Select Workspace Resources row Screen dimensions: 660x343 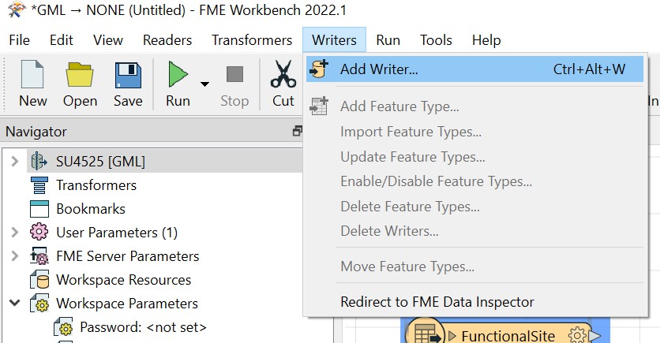(124, 280)
